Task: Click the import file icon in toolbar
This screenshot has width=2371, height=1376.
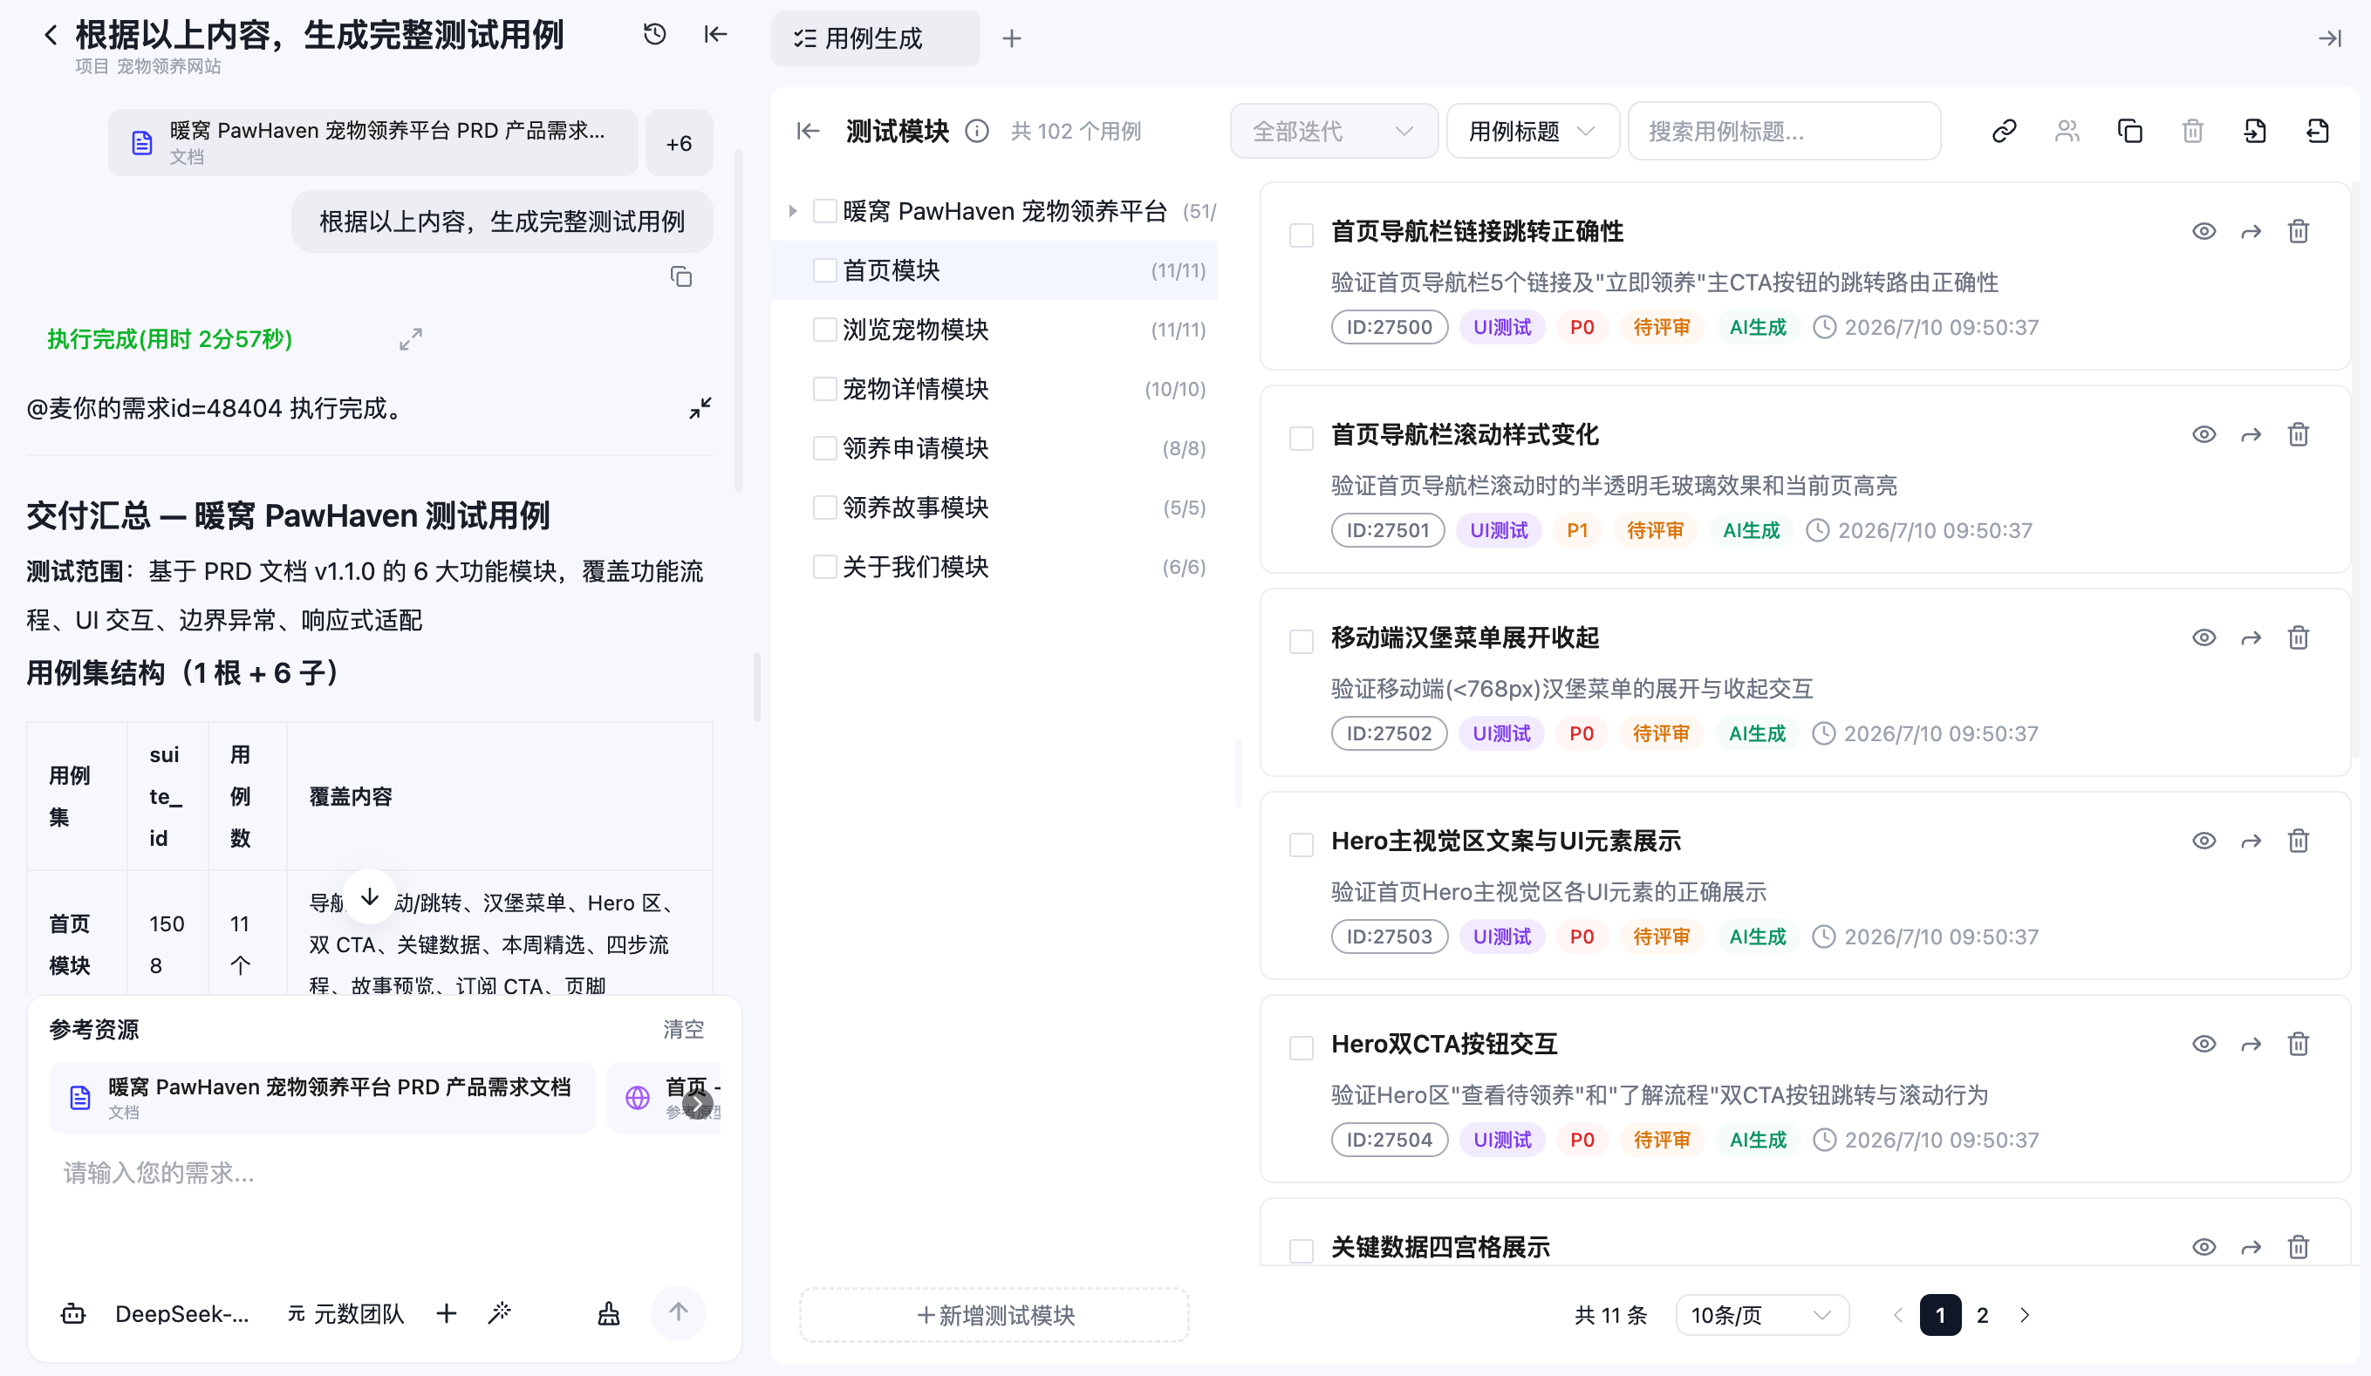Action: (x=2255, y=131)
